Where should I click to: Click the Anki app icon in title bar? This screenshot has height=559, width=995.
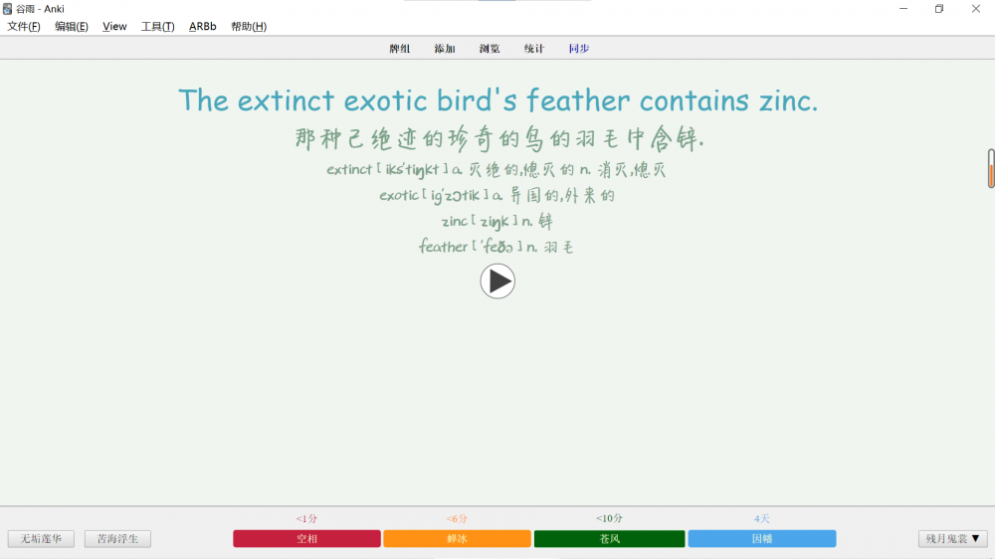(x=7, y=9)
